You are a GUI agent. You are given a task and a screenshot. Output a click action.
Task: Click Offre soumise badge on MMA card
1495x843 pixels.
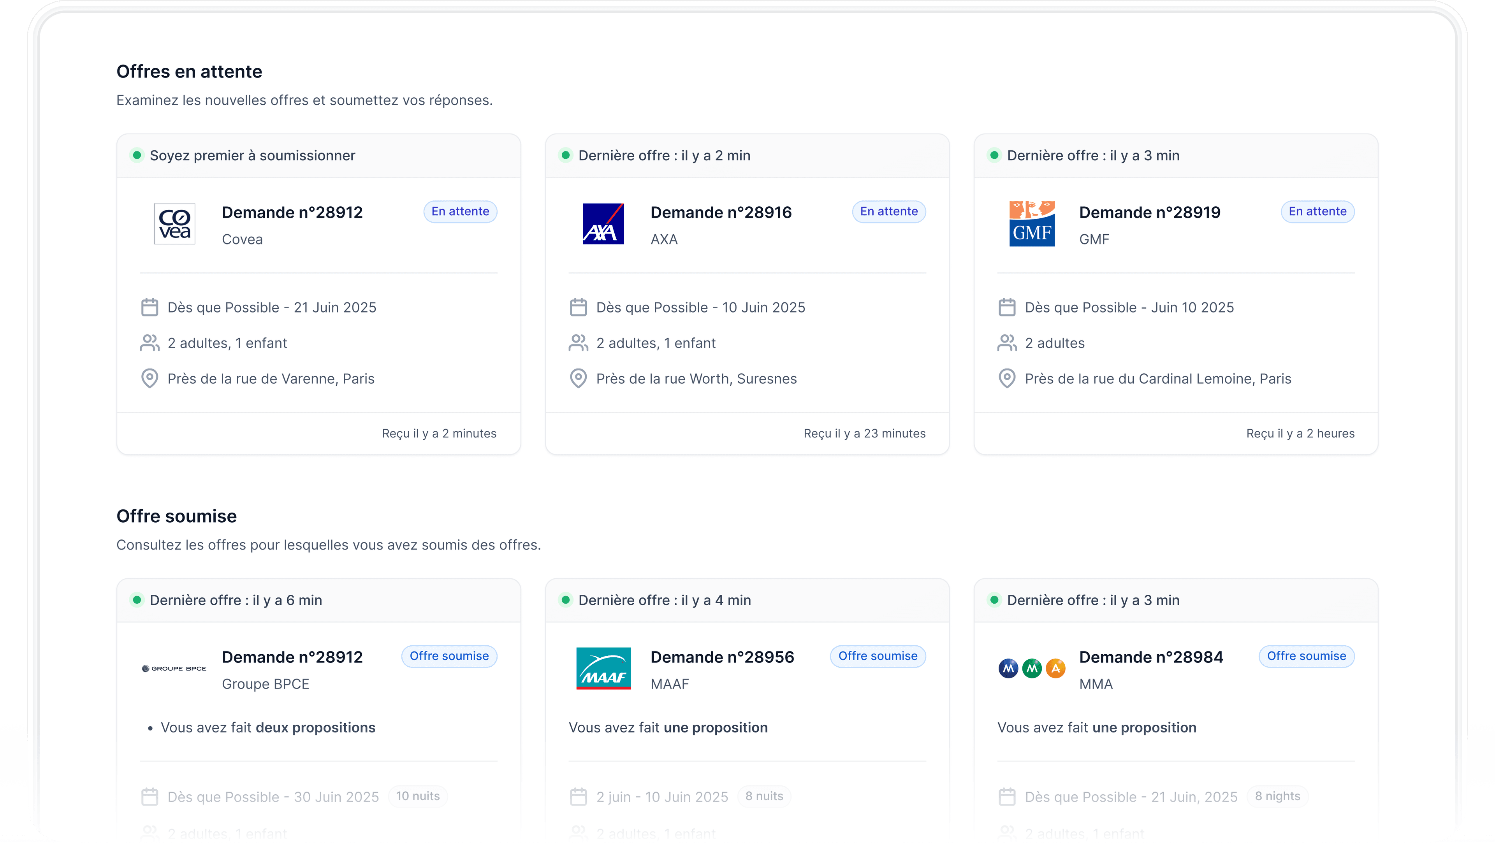[x=1307, y=656]
